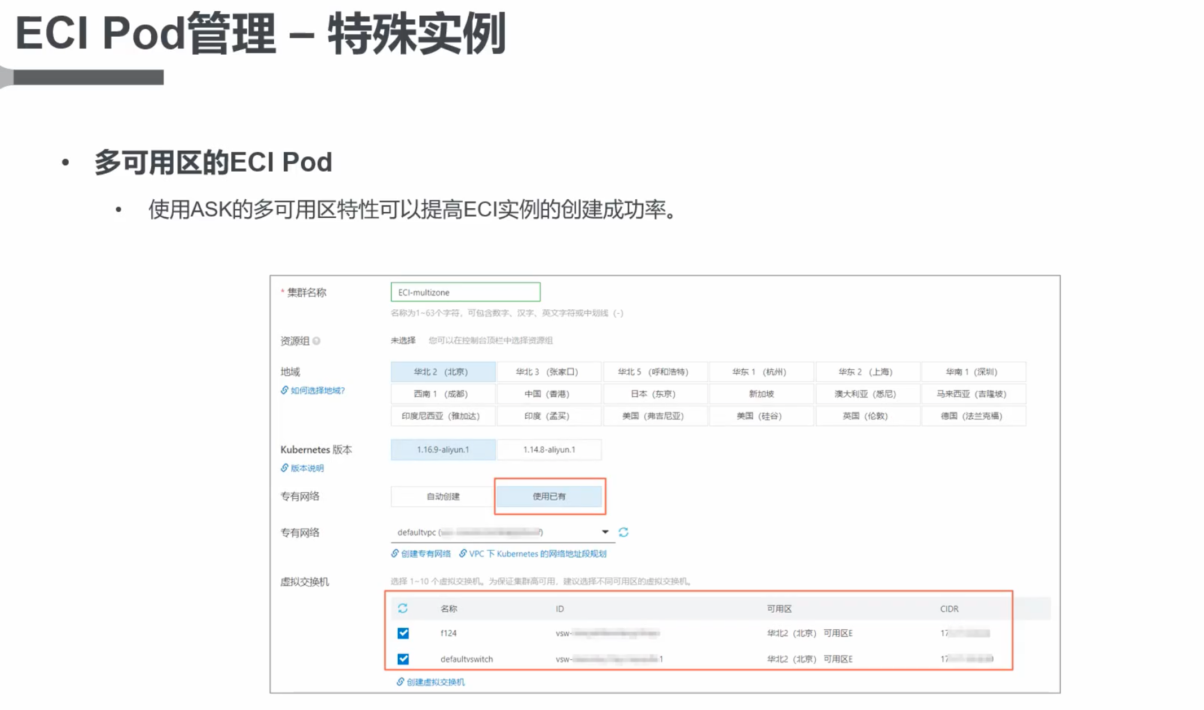Open the defaultvpc dropdown
Screen dimensions: 1204x710
[502, 532]
